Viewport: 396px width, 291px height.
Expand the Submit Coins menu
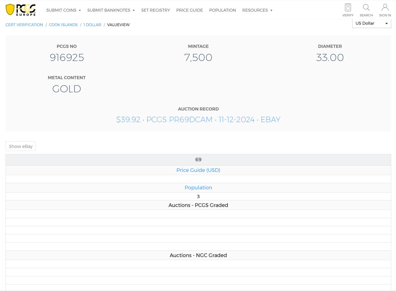63,10
